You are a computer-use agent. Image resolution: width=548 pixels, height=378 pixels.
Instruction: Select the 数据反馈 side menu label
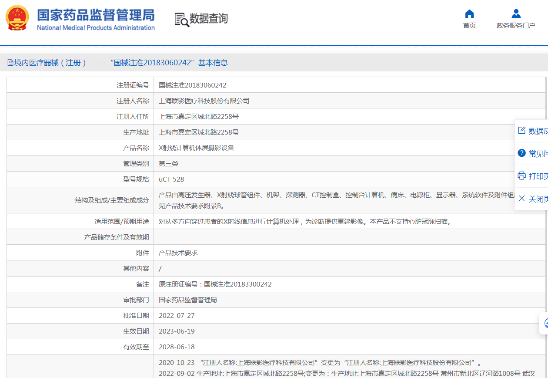538,131
